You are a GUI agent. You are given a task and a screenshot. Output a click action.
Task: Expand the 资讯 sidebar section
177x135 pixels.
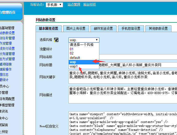4,111
